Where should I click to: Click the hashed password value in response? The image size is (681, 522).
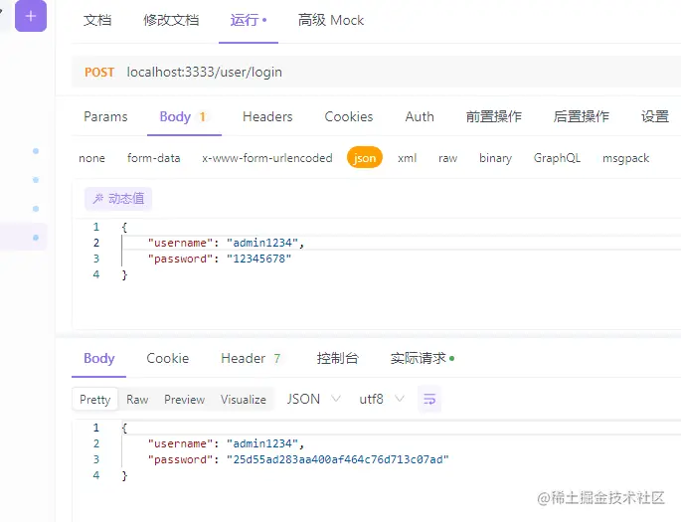tap(337, 459)
